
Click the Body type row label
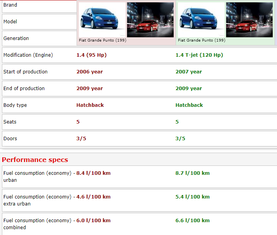pyautogui.click(x=15, y=105)
